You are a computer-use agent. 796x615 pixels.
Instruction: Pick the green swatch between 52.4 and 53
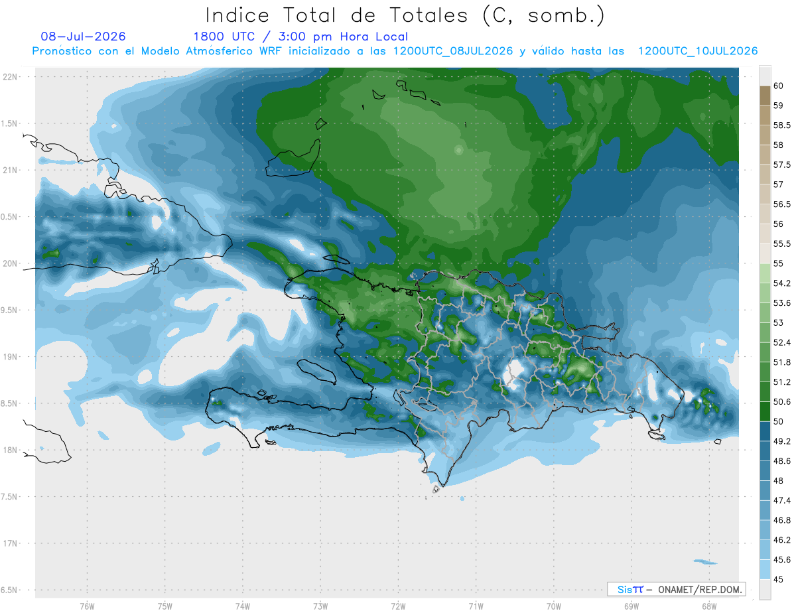click(x=765, y=332)
